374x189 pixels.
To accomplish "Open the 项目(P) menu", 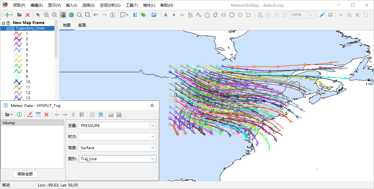I will click(19, 5).
